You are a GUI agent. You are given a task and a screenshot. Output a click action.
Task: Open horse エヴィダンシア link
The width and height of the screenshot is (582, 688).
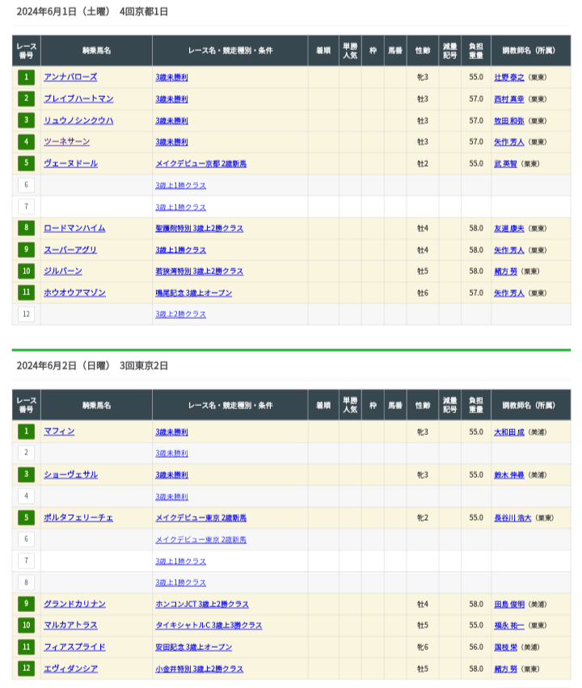point(70,669)
